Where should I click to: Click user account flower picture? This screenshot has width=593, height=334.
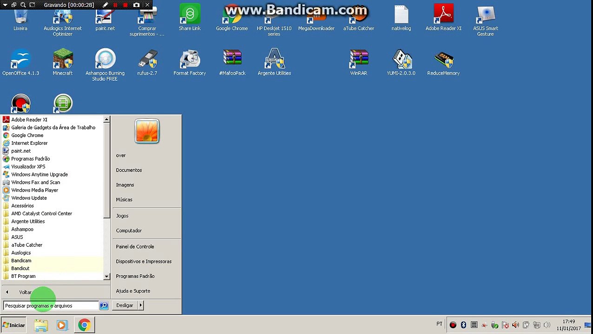point(147,130)
